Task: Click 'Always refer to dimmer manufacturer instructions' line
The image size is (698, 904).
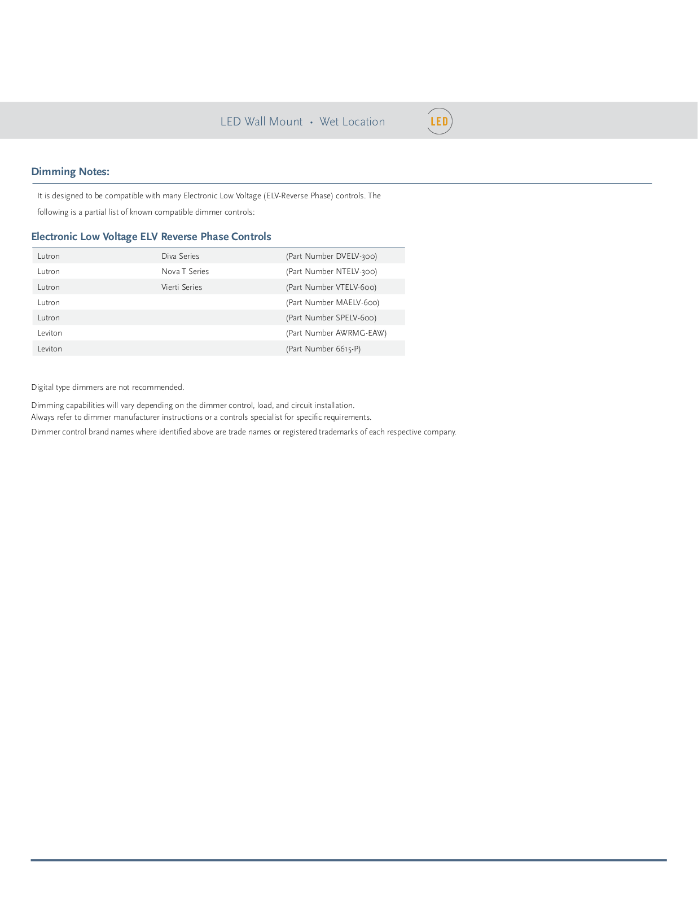Action: click(x=201, y=417)
